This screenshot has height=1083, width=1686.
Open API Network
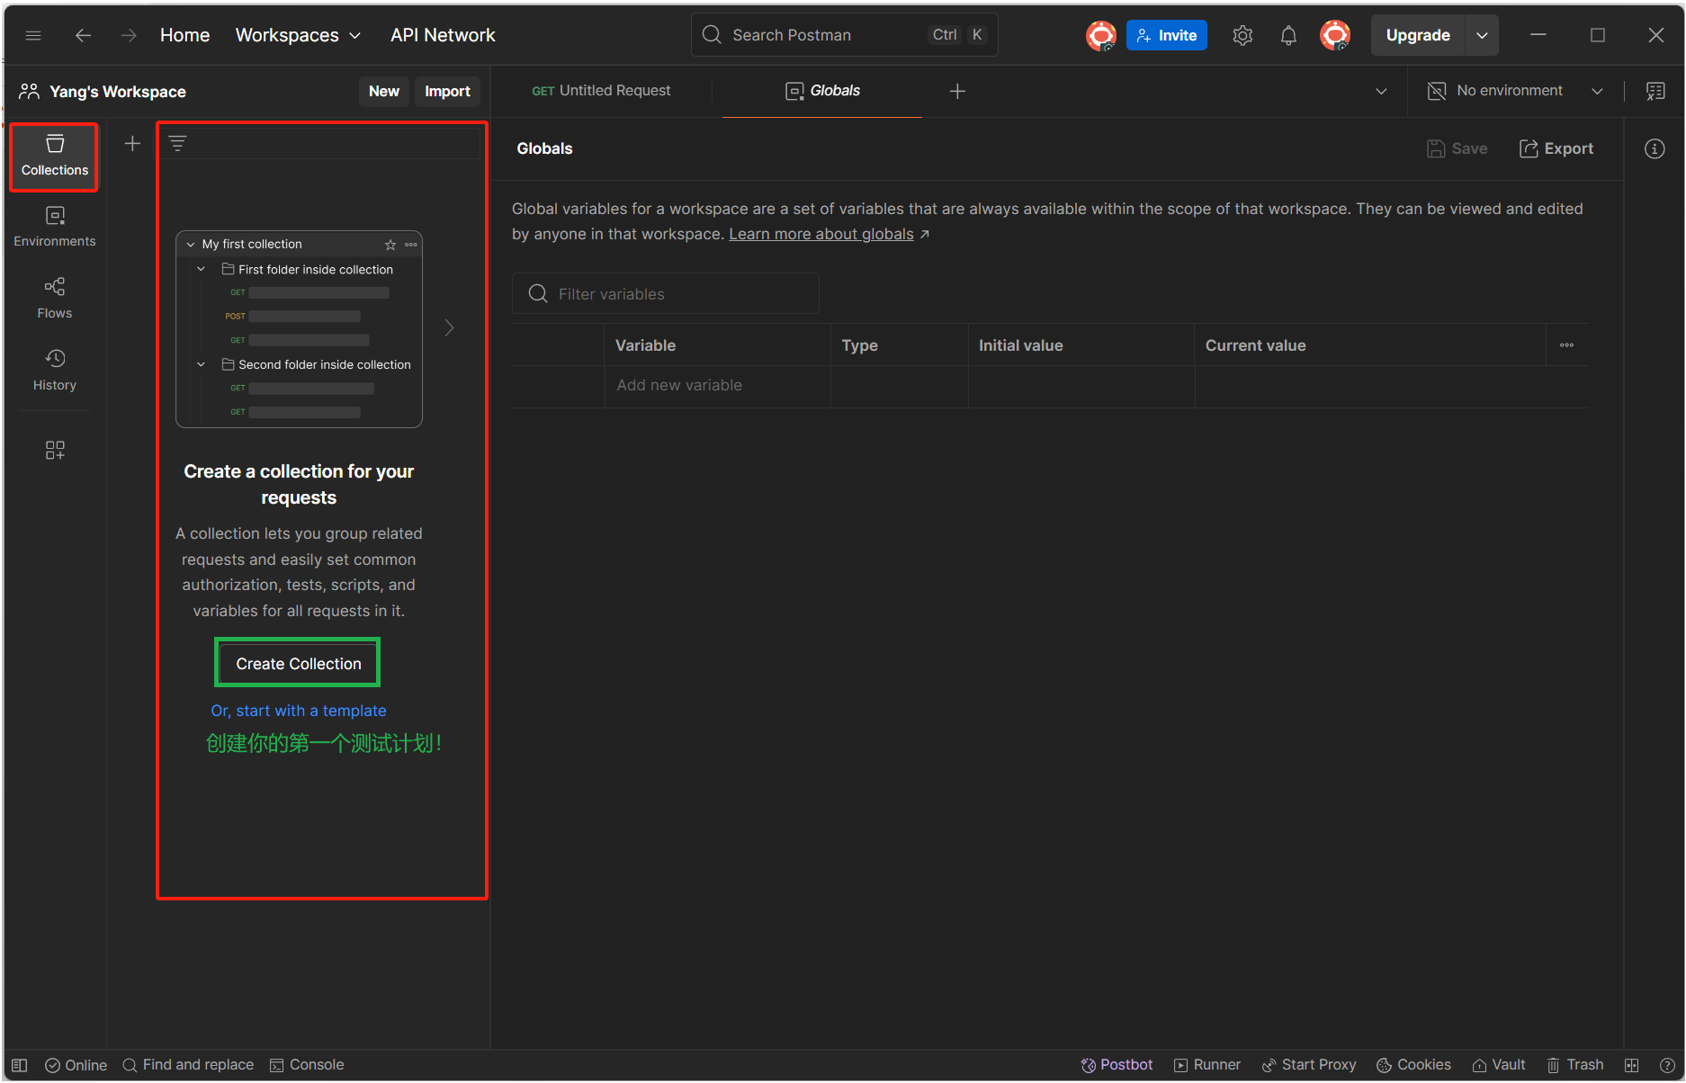coord(443,35)
